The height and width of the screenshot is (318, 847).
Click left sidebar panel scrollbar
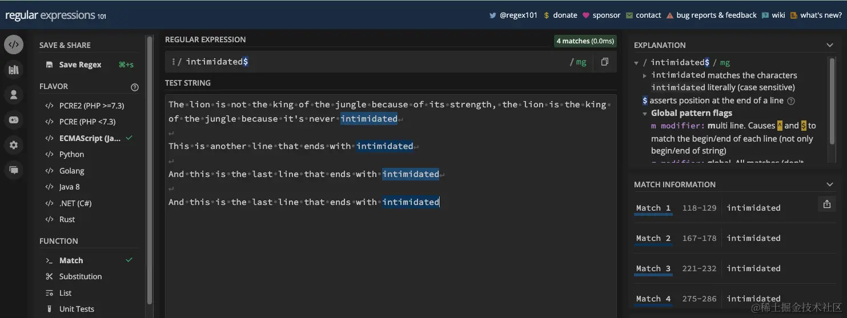(x=150, y=169)
